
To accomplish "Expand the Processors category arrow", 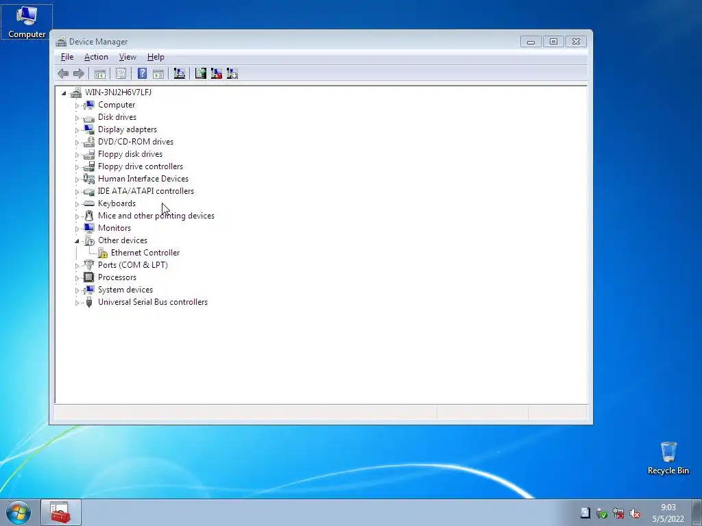I will (x=77, y=278).
